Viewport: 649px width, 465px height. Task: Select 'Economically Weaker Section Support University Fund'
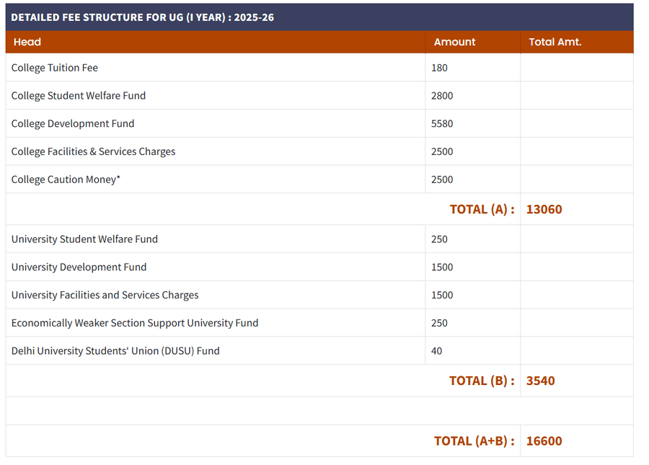[135, 323]
